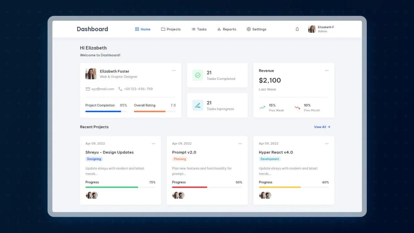414x233 pixels.
Task: Click the Tasks Inprogress pencil icon
Action: pos(198,105)
